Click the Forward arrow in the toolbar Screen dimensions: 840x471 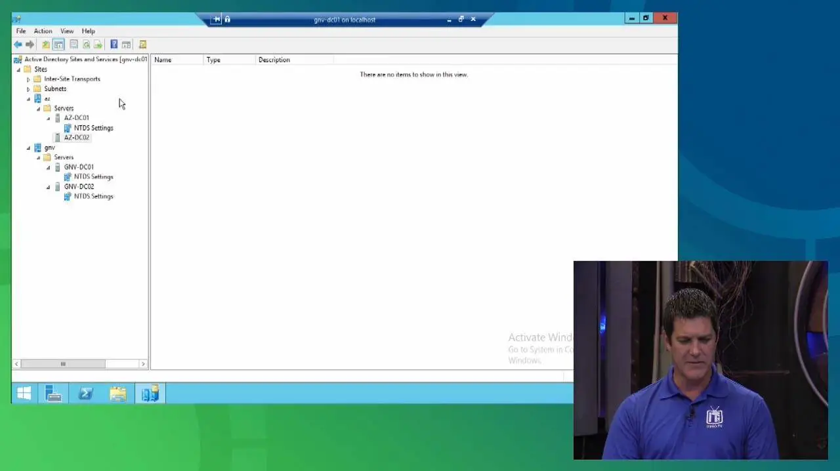click(x=30, y=45)
